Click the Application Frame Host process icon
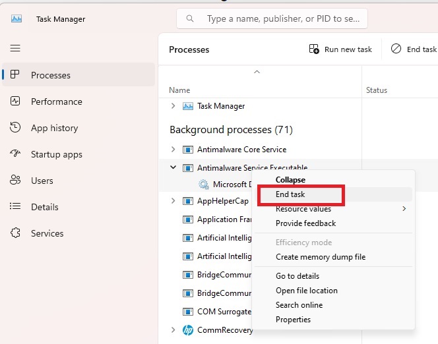The image size is (438, 344). (x=188, y=219)
